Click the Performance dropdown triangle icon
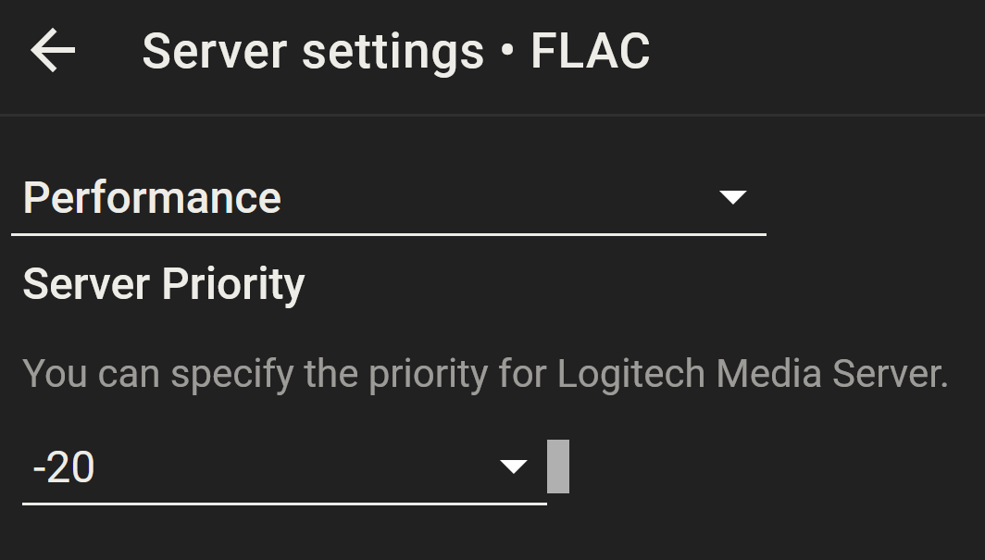The height and width of the screenshot is (560, 985). coord(733,197)
